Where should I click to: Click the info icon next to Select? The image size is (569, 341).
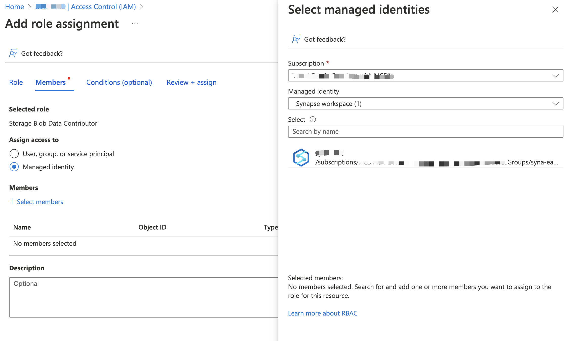(313, 119)
